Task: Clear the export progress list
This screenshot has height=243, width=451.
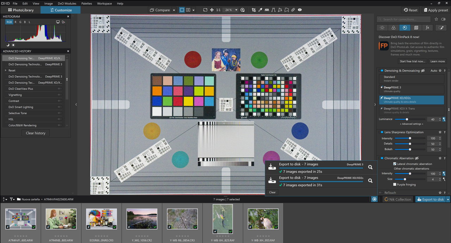Action: pyautogui.click(x=272, y=192)
